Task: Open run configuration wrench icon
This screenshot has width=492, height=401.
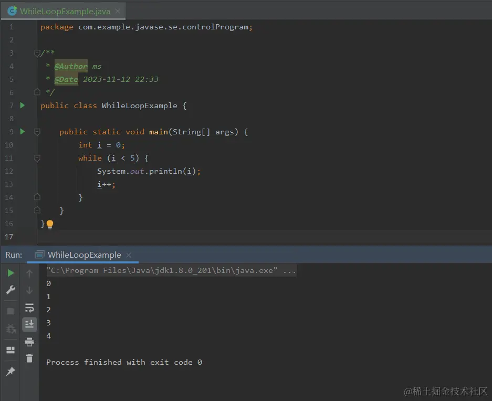Action: tap(11, 290)
